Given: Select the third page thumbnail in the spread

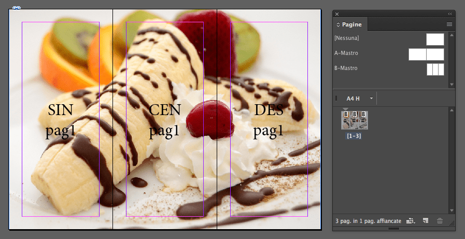Looking at the screenshot, I should (363, 120).
